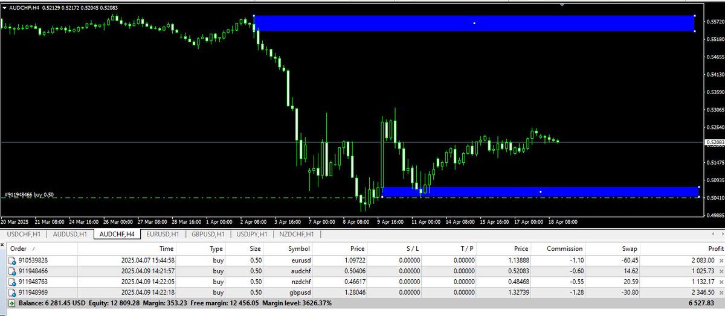Switch to the USDCHF,H1 chart tab
The image size is (725, 316).
pyautogui.click(x=24, y=234)
